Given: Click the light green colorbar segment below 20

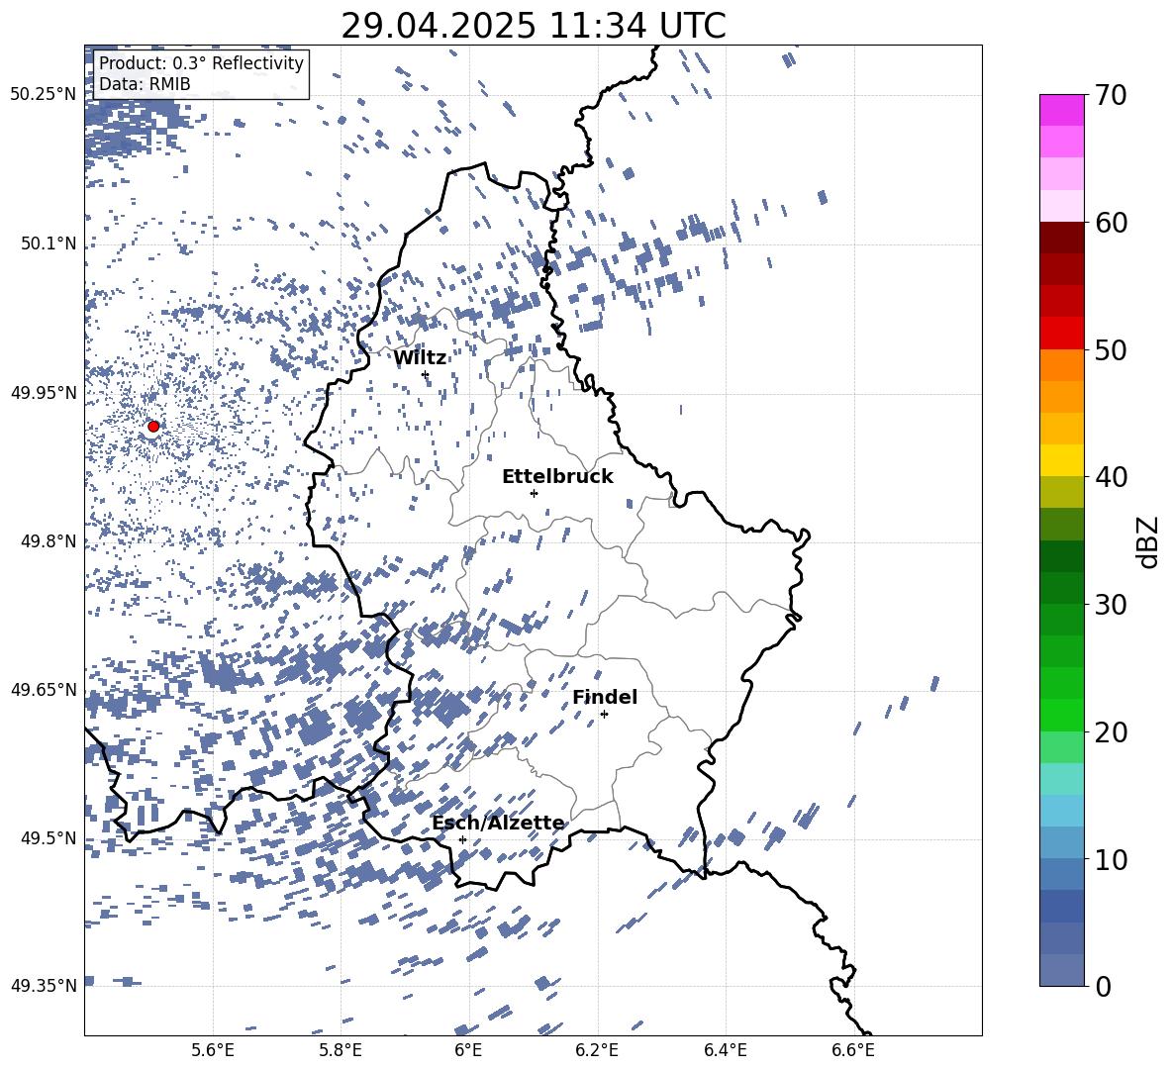Looking at the screenshot, I should (1061, 747).
